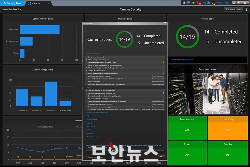Expand the Web Client section
Image resolution: width=250 pixels, height=167 pixels.
point(91,126)
